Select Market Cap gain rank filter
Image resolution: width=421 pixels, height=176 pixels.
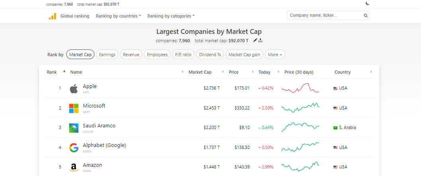tap(244, 55)
